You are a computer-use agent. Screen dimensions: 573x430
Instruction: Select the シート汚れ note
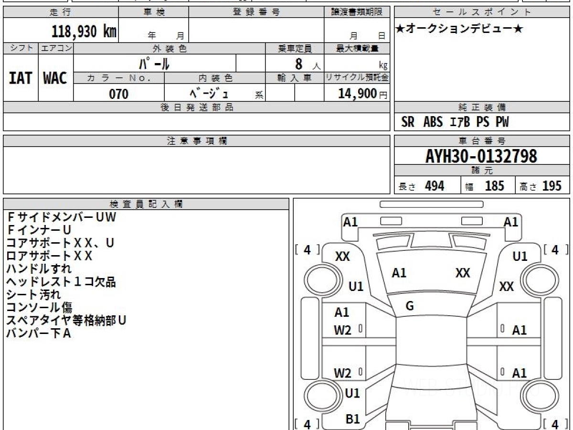tap(33, 295)
